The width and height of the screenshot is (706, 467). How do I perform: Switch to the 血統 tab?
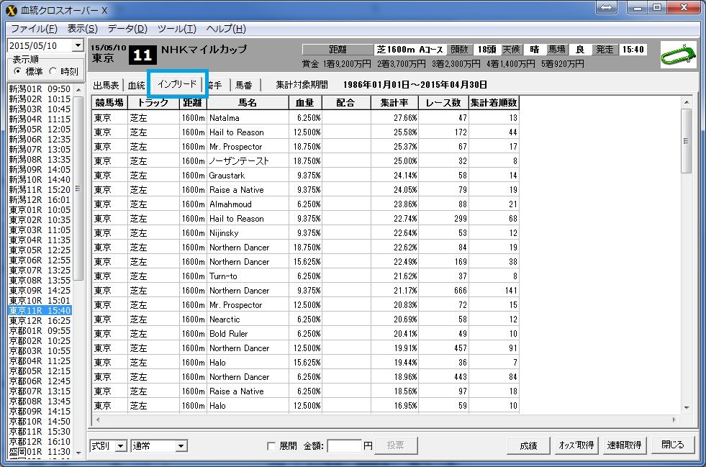coord(137,85)
